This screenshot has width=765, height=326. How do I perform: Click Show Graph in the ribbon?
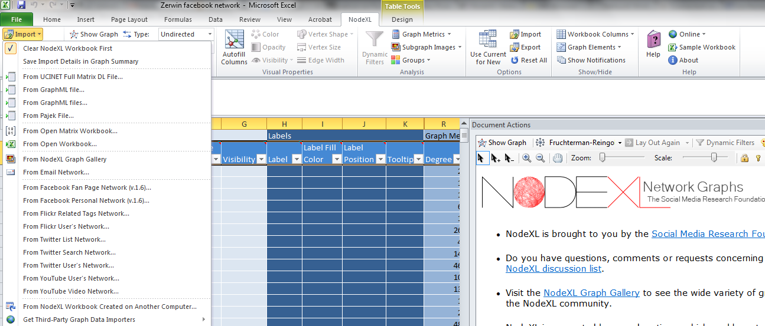pos(94,34)
